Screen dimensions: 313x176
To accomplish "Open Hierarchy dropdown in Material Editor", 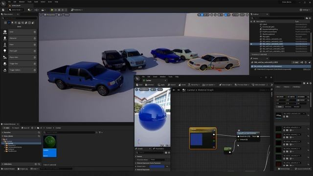I will [x=194, y=85].
